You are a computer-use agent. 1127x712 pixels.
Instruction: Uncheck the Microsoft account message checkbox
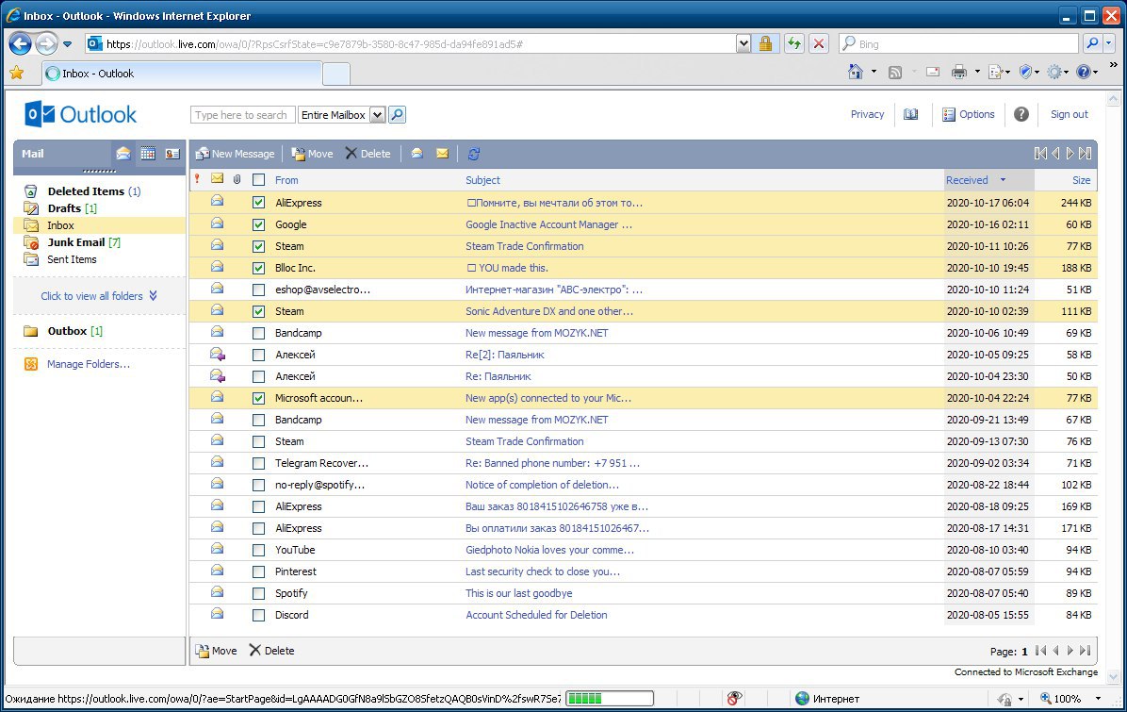tap(259, 398)
